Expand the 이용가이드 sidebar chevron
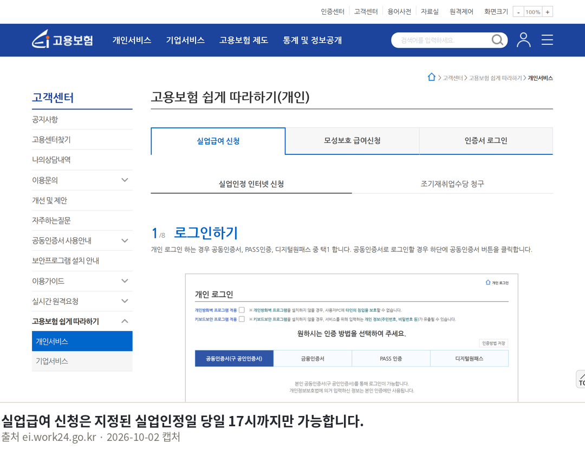 pos(125,281)
